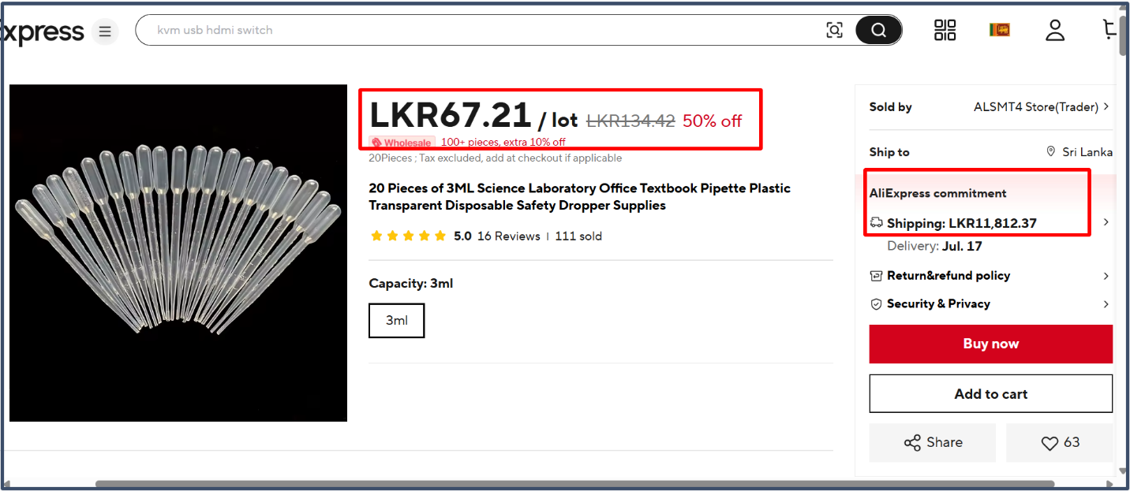Click the pipettes product image
The width and height of the screenshot is (1130, 491).
click(x=178, y=253)
